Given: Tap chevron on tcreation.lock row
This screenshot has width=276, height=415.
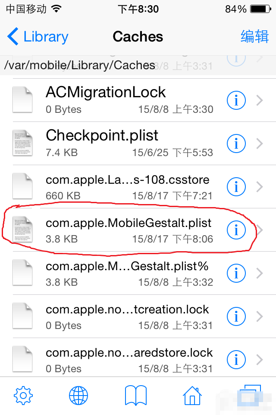Looking at the screenshot, I should coord(260,316).
